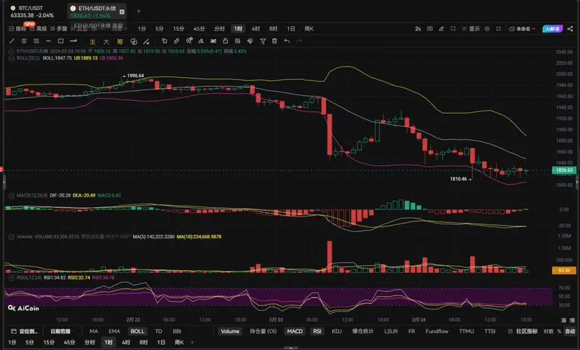Collapse the MACD(12,26,9) indicator legend
This screenshot has height=350, width=580.
tap(11, 195)
